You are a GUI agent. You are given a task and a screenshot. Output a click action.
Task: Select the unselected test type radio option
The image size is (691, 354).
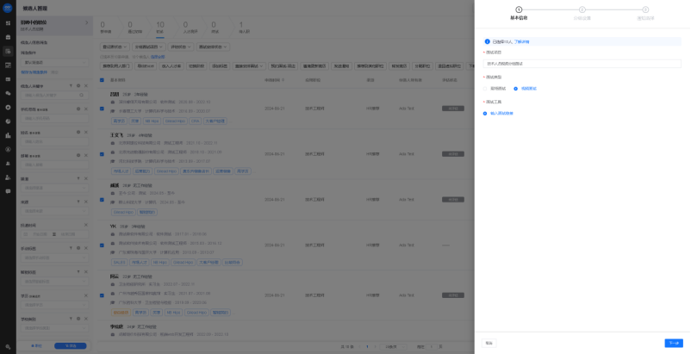click(x=485, y=89)
